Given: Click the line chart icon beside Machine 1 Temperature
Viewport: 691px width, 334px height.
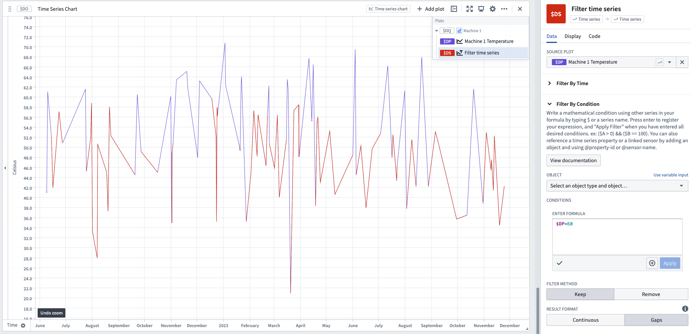Looking at the screenshot, I should point(460,41).
